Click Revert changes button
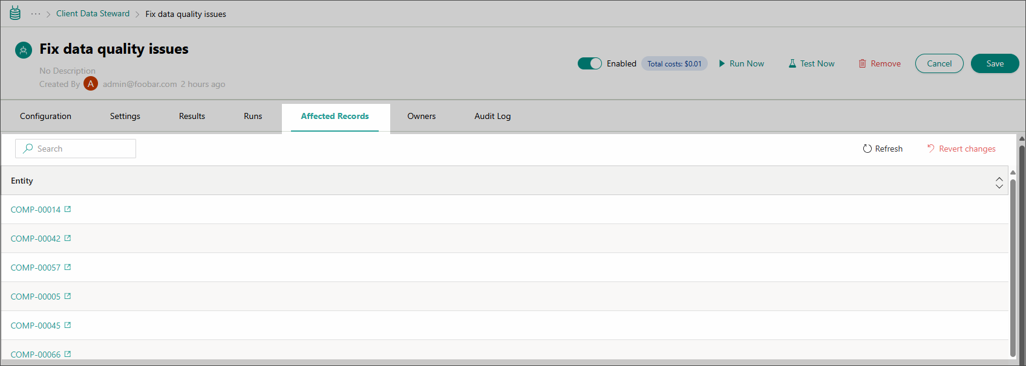Viewport: 1026px width, 366px height. pos(961,149)
